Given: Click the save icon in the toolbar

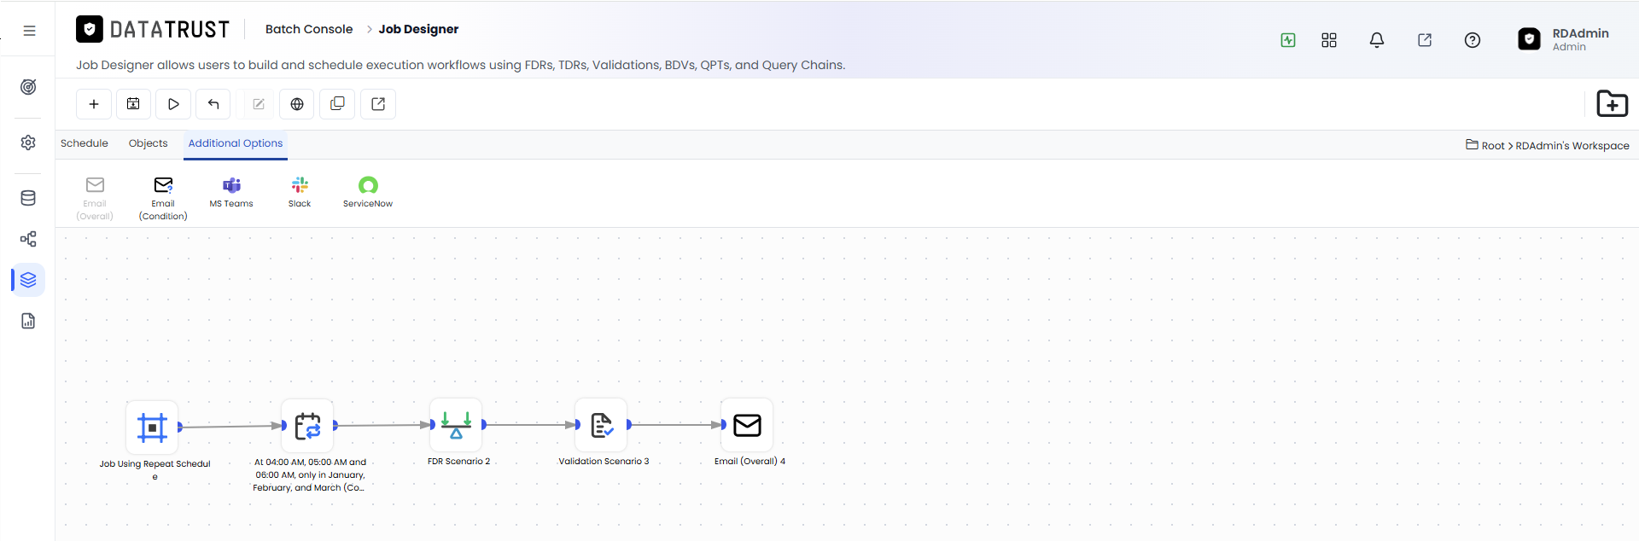Looking at the screenshot, I should (133, 104).
